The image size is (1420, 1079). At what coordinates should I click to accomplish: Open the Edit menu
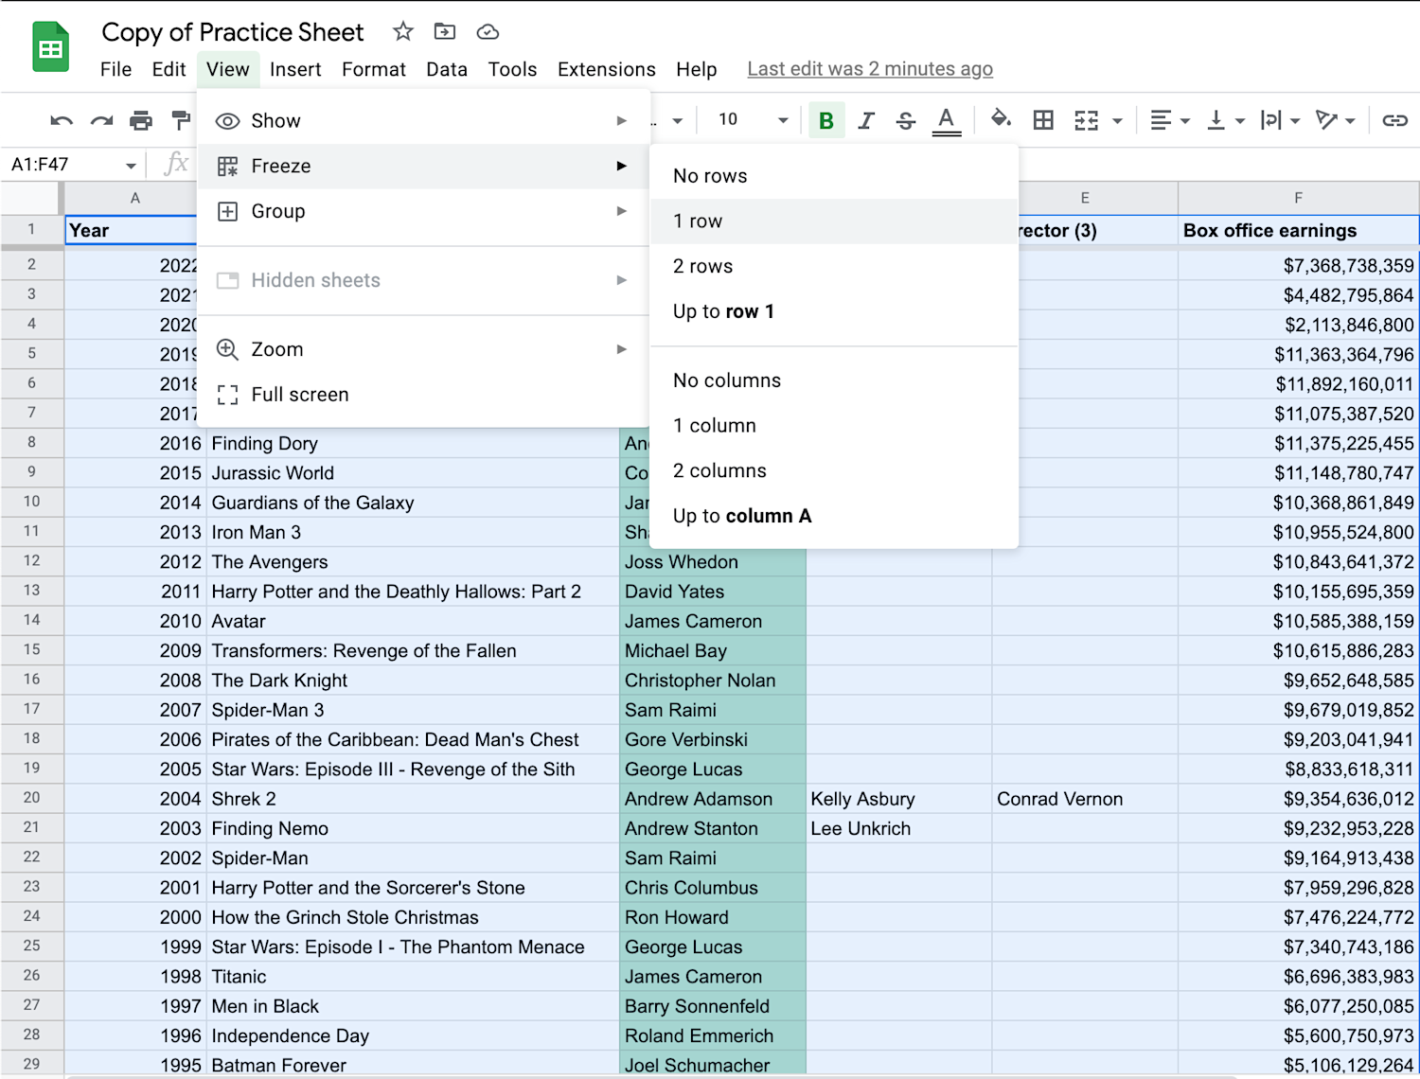click(169, 69)
